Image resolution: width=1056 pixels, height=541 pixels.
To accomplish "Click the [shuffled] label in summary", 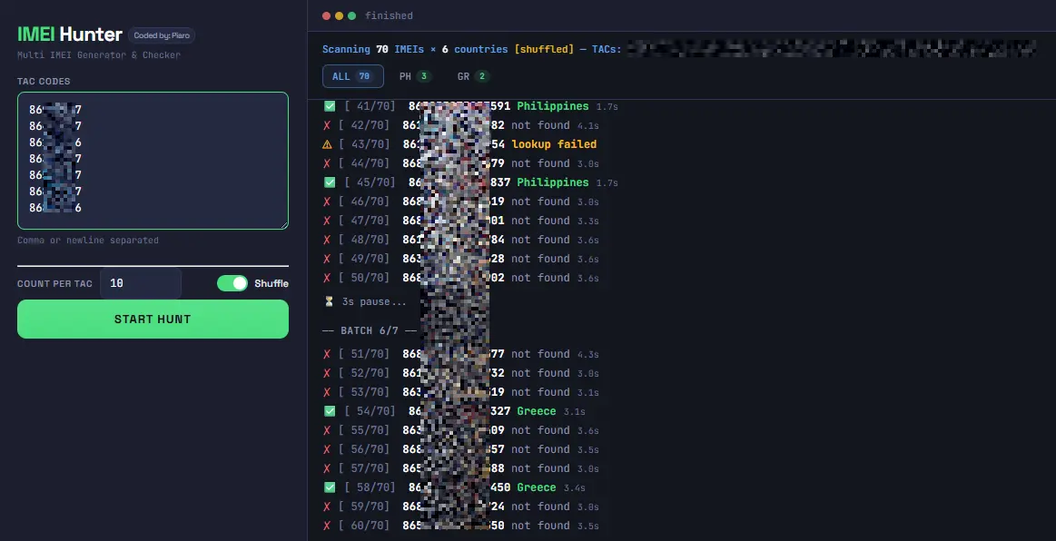I will pyautogui.click(x=544, y=49).
